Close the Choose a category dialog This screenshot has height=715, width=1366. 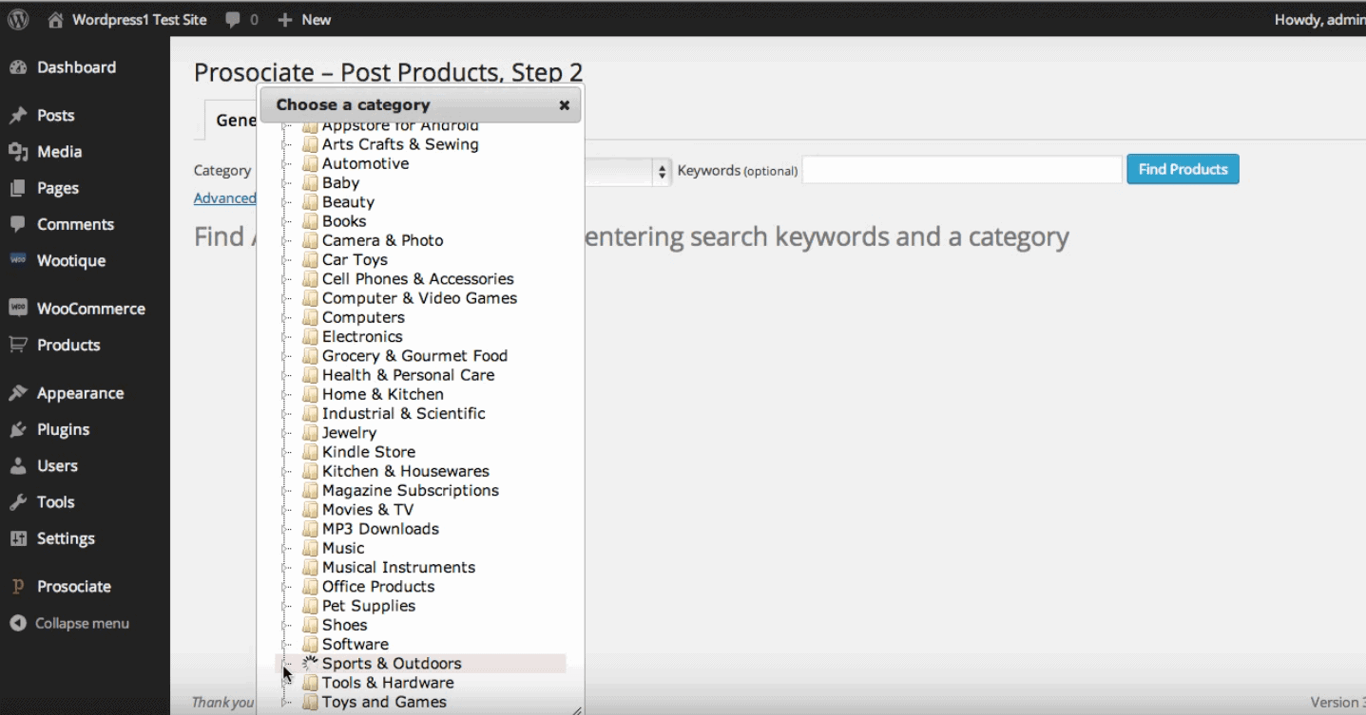(564, 105)
